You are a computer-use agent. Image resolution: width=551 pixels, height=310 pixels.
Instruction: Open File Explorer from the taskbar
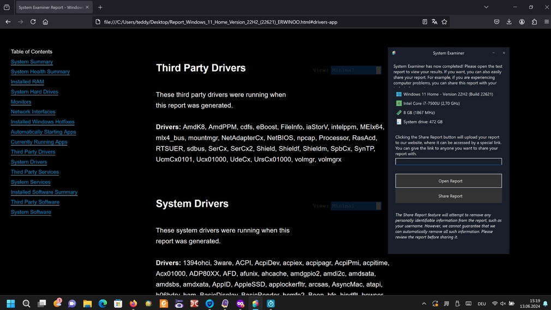click(x=87, y=303)
